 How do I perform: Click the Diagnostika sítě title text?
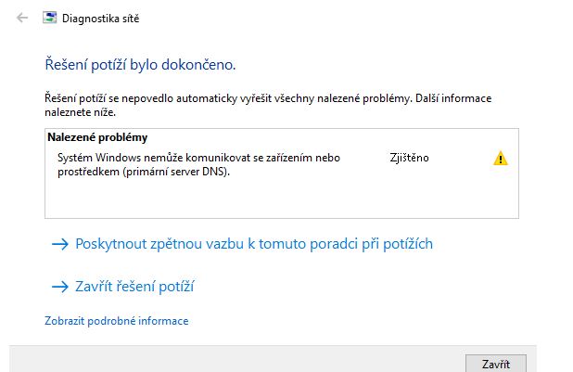[100, 19]
